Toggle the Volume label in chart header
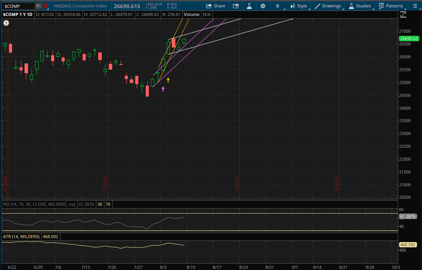The image size is (422, 270). click(192, 14)
